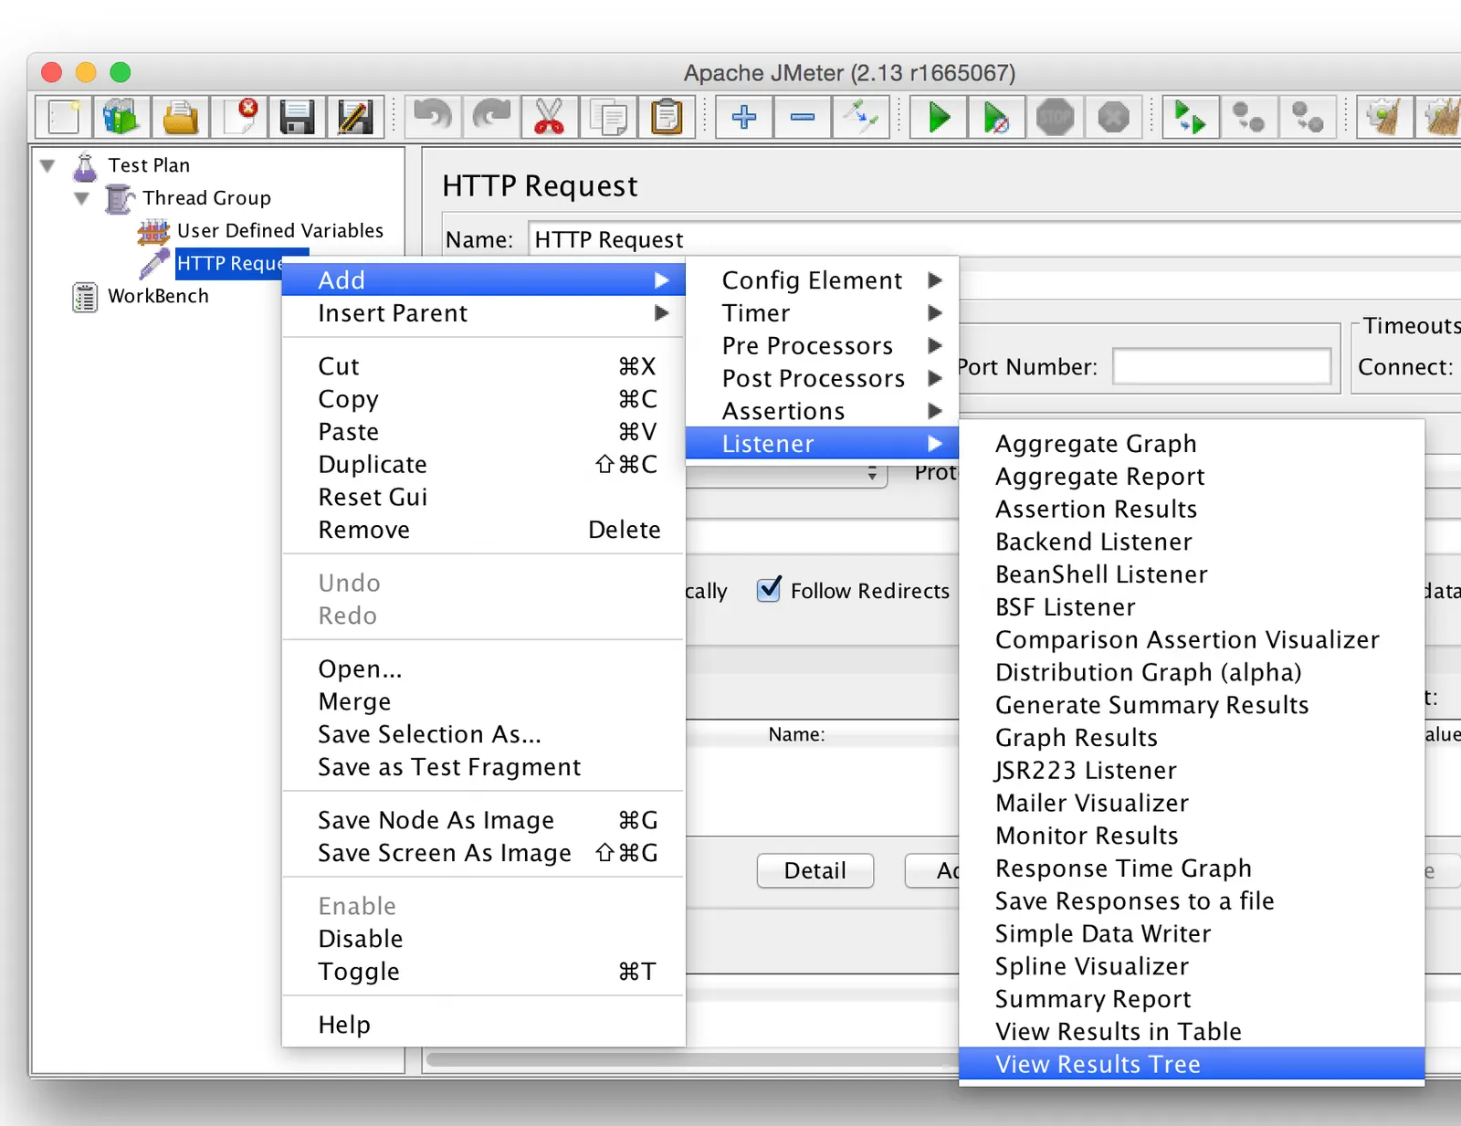Click the Copy toolbar icon
Screen dimensions: 1461x1126
(x=608, y=117)
